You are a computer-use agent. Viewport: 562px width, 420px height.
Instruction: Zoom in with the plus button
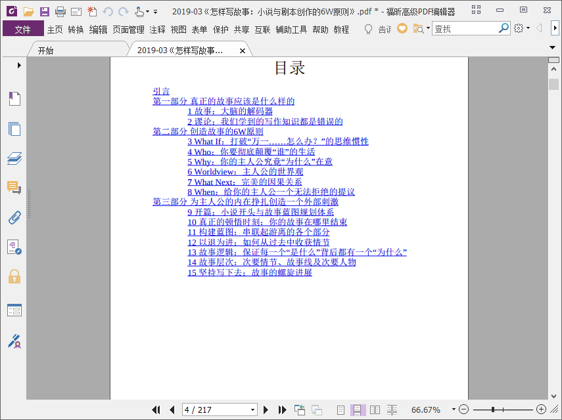click(x=541, y=409)
